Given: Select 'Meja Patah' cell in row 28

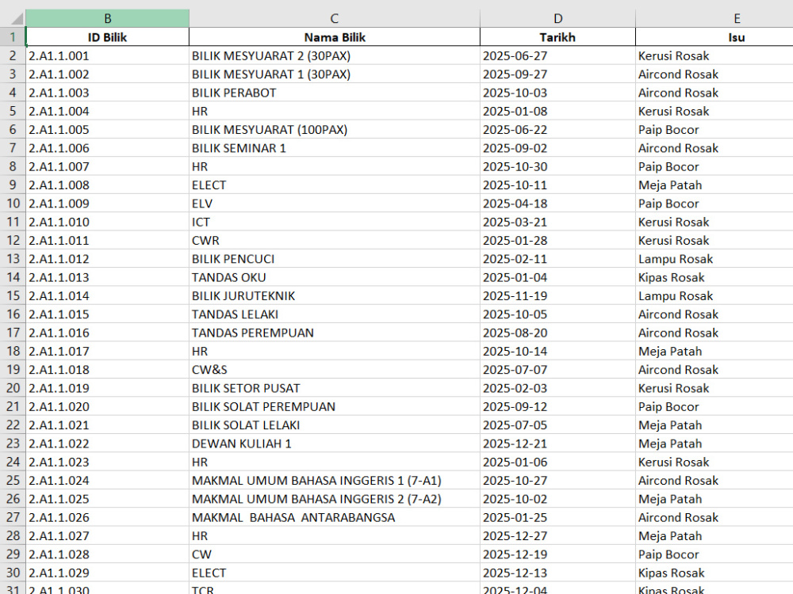Looking at the screenshot, I should pyautogui.click(x=714, y=536).
